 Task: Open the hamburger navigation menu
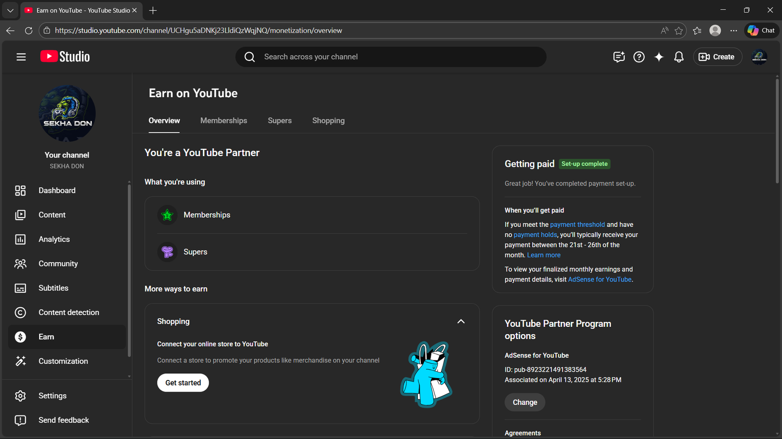[21, 57]
